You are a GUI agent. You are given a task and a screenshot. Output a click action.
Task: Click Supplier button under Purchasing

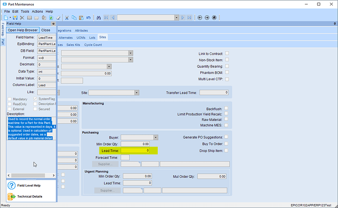105,164
